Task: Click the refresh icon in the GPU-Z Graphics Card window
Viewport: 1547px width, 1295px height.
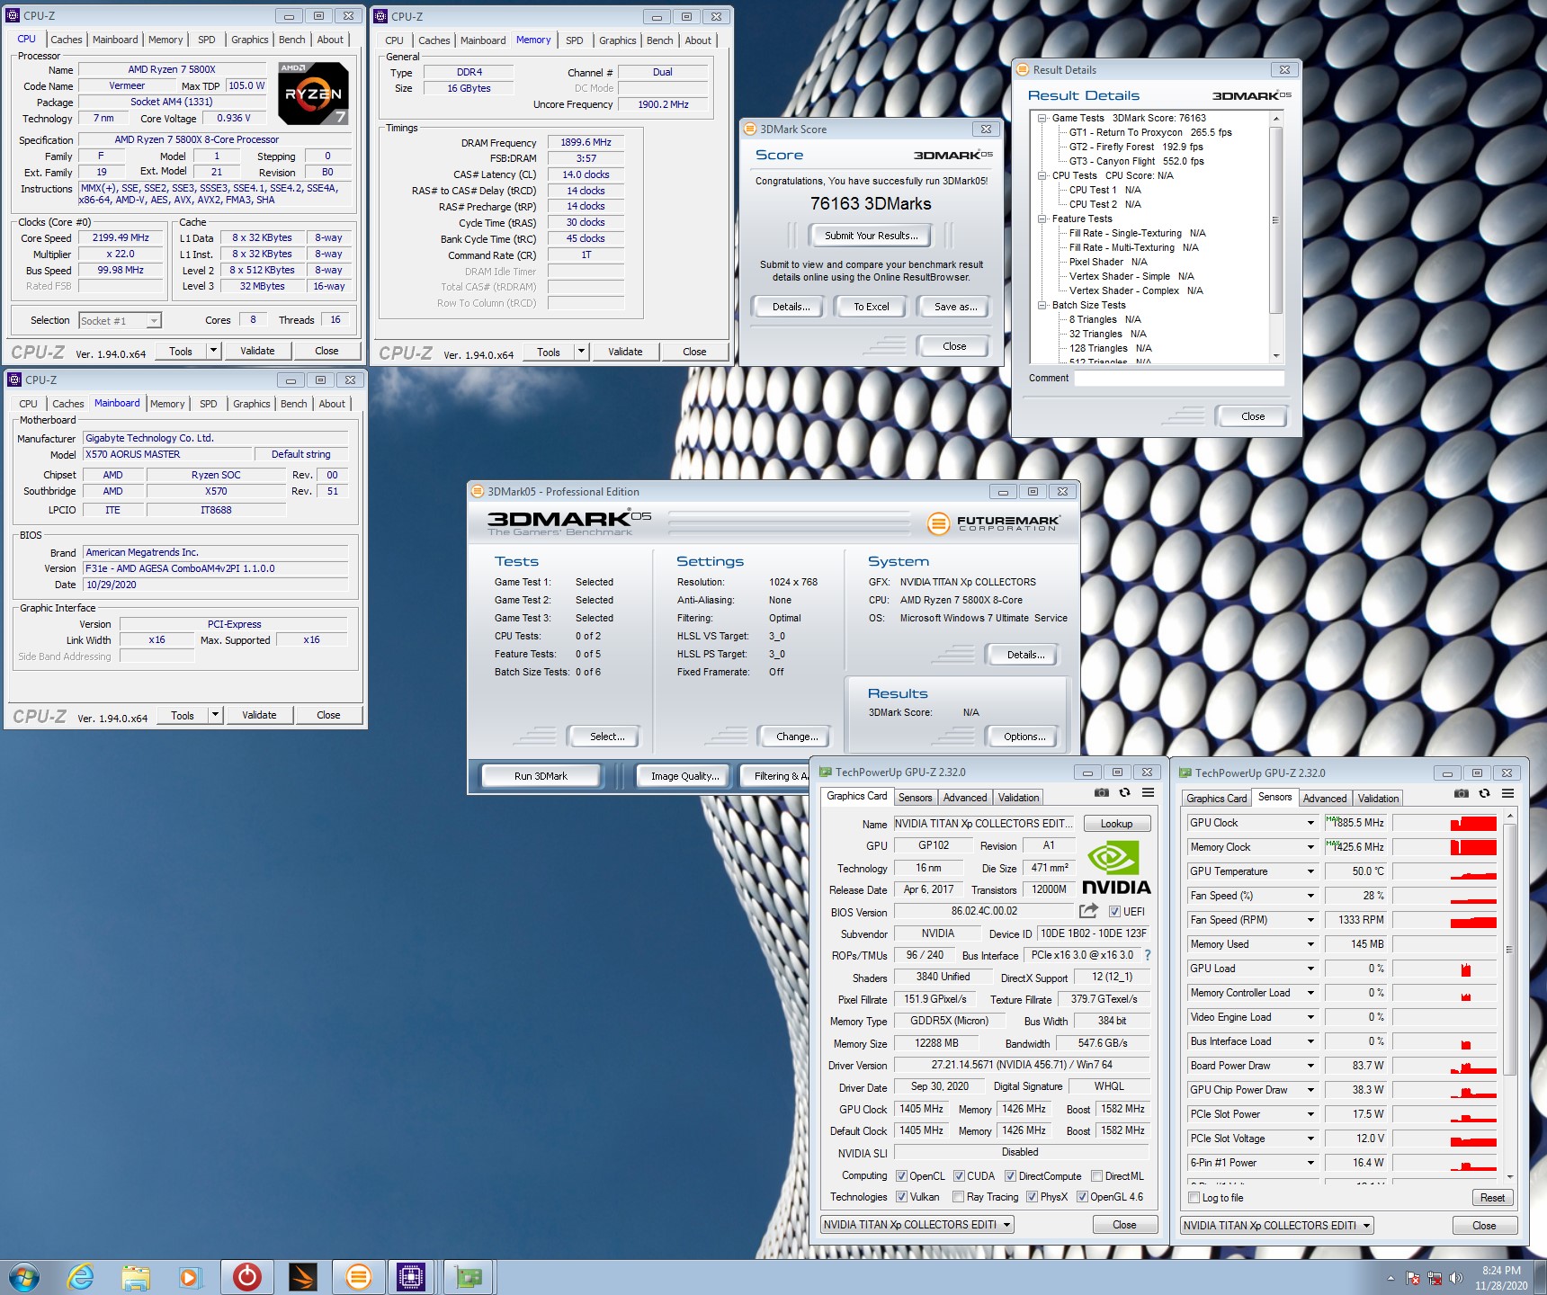Action: pos(1124,792)
